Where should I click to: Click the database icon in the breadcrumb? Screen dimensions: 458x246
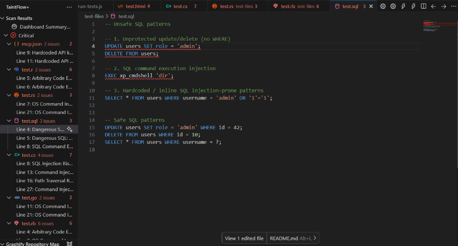click(x=113, y=17)
